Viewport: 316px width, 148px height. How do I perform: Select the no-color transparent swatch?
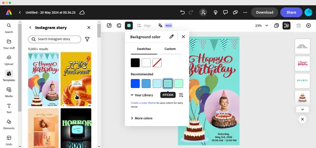click(x=157, y=63)
